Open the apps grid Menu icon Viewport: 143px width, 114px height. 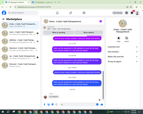click(x=126, y=13)
